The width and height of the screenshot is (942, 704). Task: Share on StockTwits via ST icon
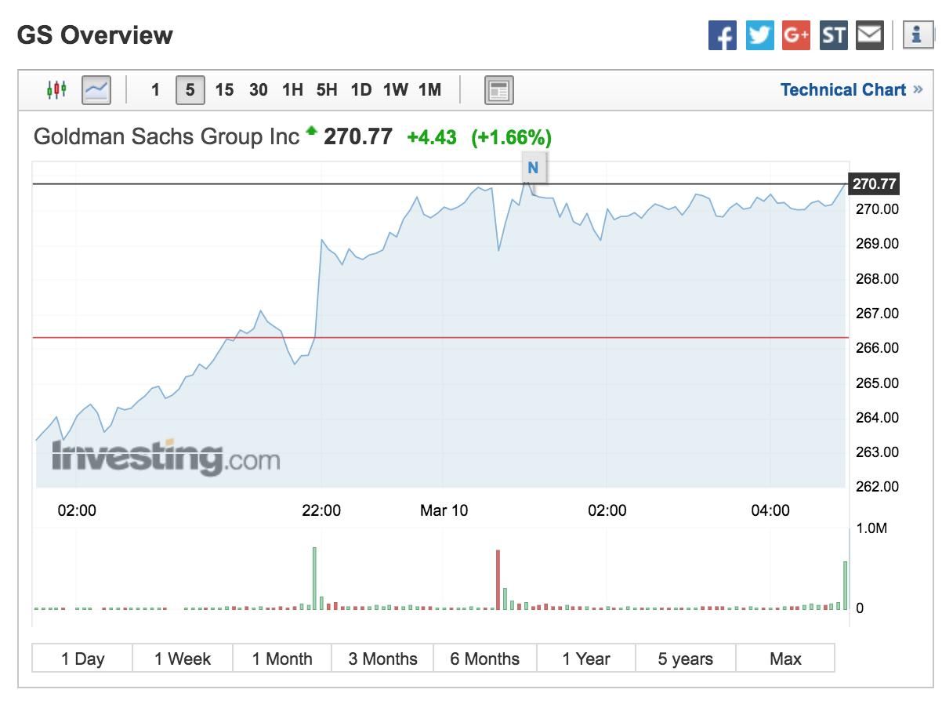[x=833, y=35]
